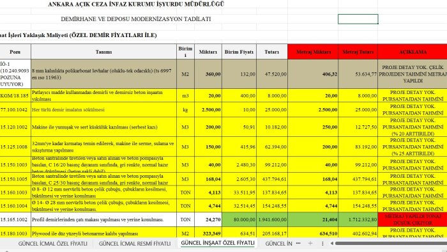Click the 15.125.1008 pose code cell
Image resolution: width=447 pixels, height=252 pixels.
(15, 146)
